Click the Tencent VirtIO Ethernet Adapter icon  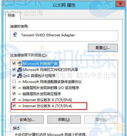[x=15, y=34]
